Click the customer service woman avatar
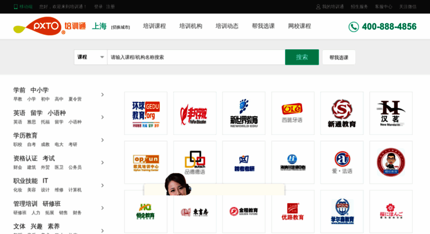 point(177,184)
